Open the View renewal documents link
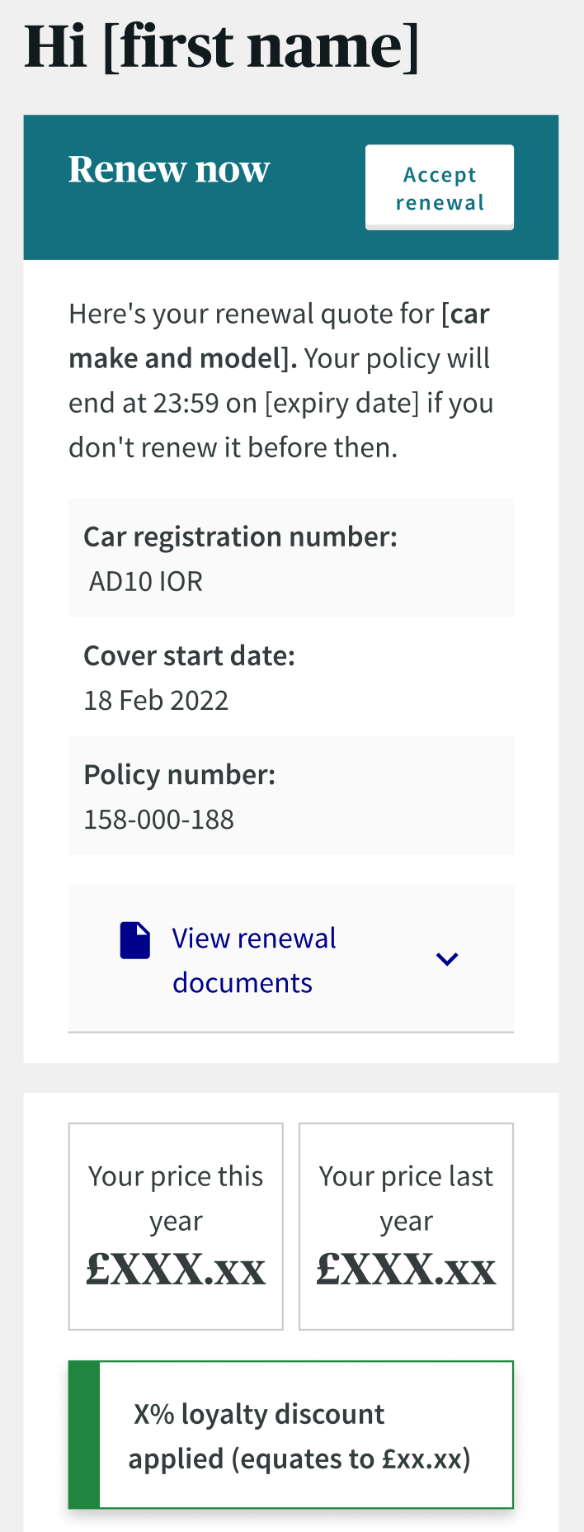 253,960
